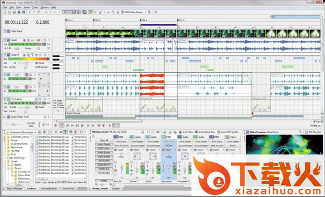Screen dimensions: 325x197
Task: Click the video frame thumbnail at timeline start
Action: point(71,33)
